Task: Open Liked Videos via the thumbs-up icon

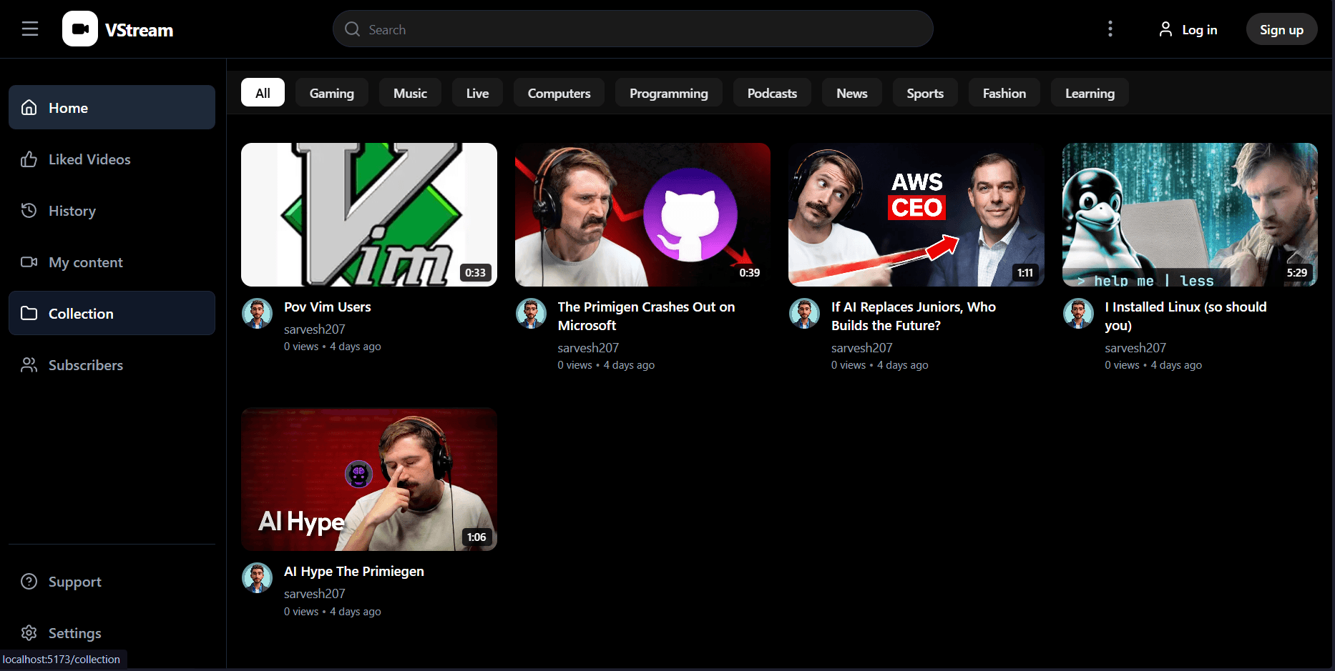Action: tap(29, 159)
